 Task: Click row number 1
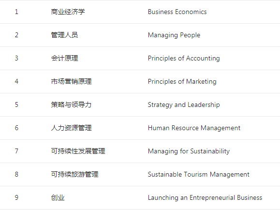click(16, 12)
